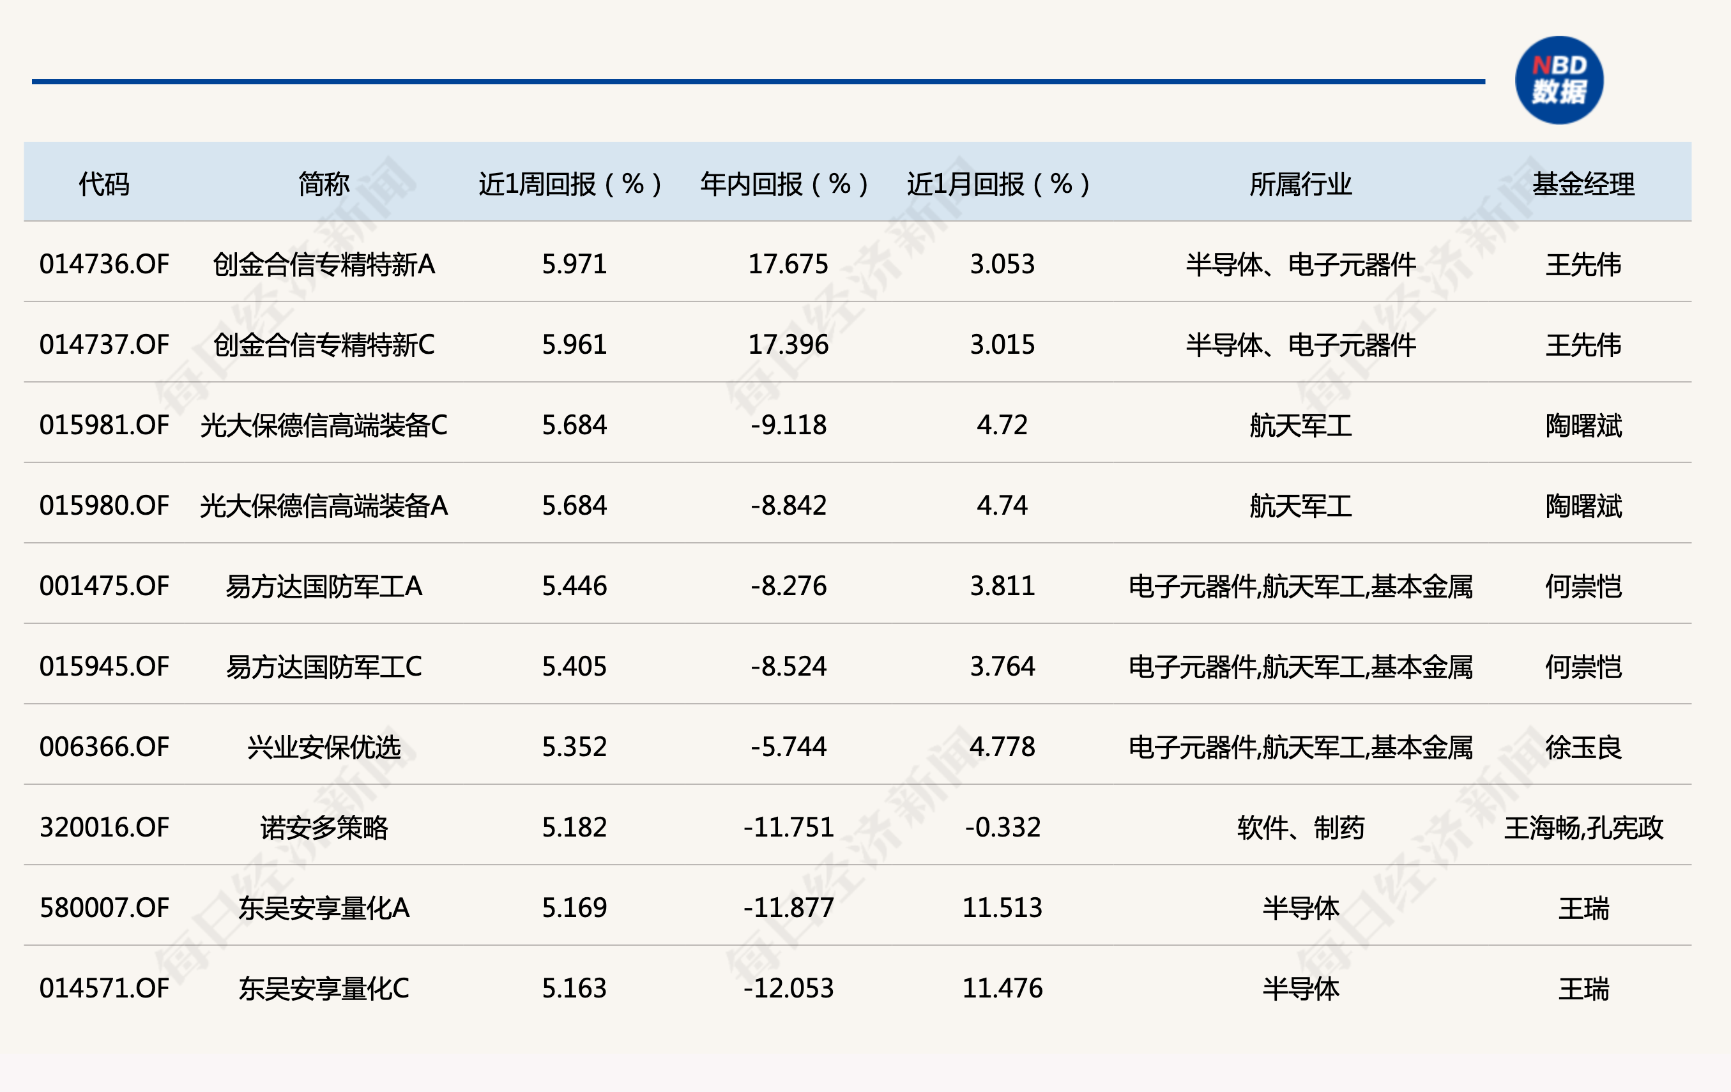This screenshot has width=1731, height=1092.
Task: Click fund name 东吴安享量化C
Action: pos(324,989)
